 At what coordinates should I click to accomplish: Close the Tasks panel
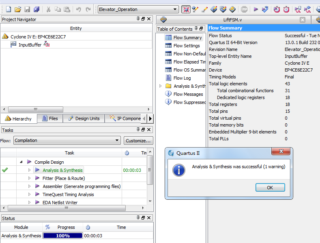(149, 129)
